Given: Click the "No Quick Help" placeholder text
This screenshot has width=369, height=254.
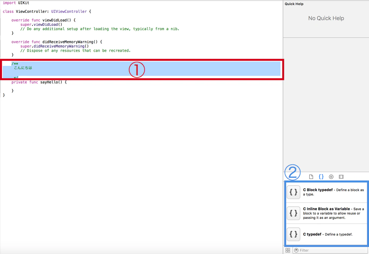Looking at the screenshot, I should [326, 18].
